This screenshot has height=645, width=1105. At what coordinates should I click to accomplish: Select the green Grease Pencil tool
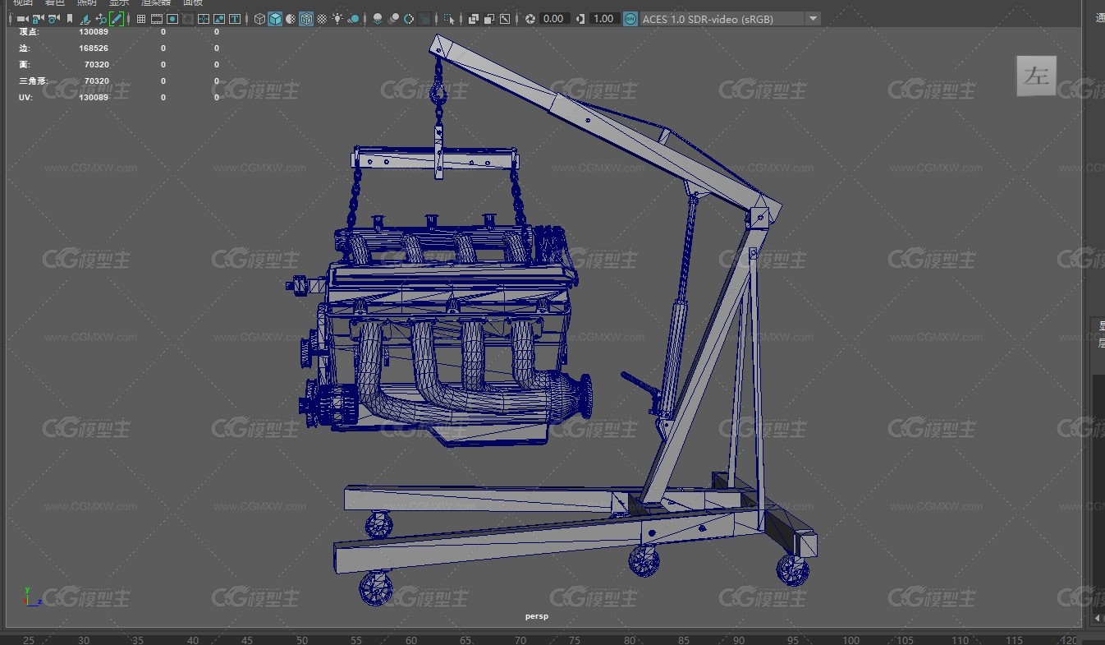click(x=117, y=18)
